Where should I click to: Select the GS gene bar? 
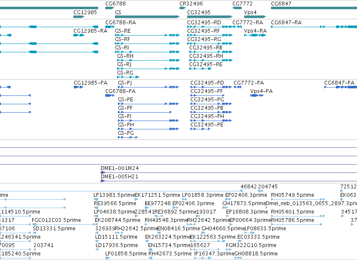147,17
